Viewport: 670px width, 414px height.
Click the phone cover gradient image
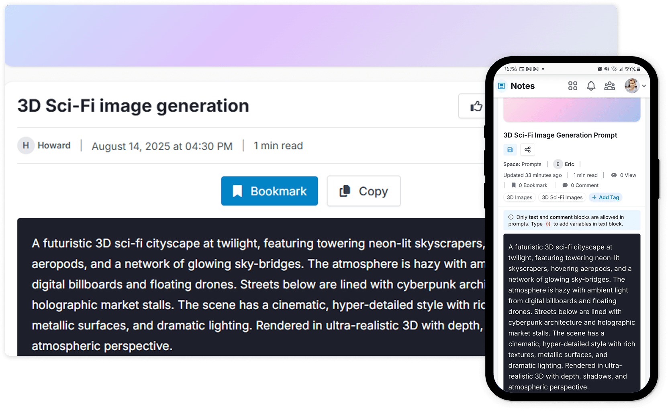point(572,110)
